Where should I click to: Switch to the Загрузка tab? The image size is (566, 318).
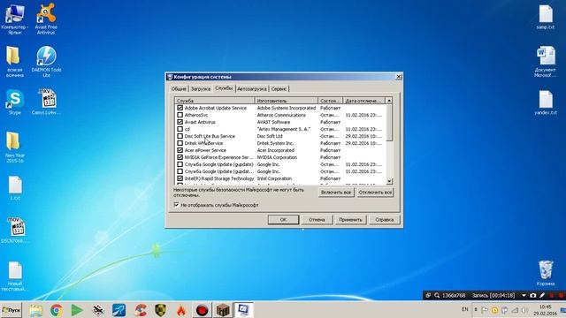pos(201,88)
